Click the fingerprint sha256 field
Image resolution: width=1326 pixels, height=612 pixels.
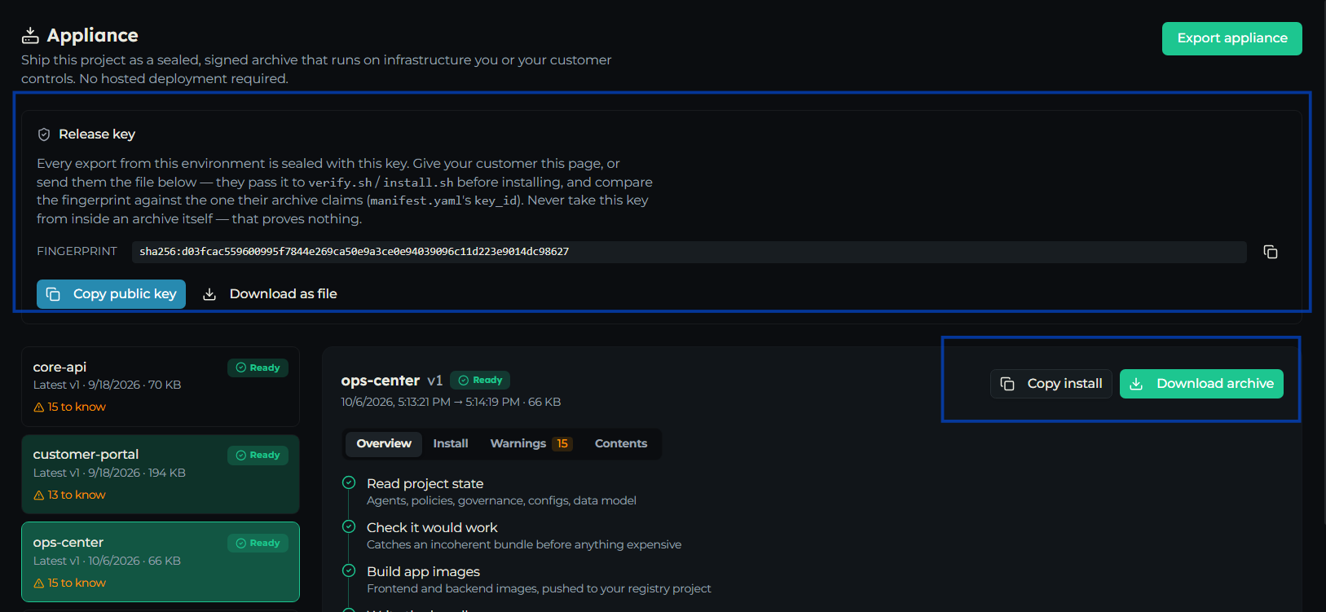click(689, 252)
